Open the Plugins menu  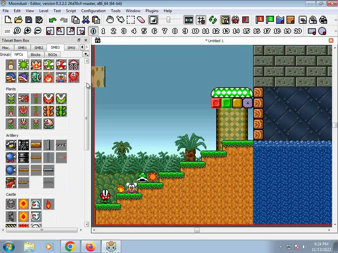click(x=152, y=11)
